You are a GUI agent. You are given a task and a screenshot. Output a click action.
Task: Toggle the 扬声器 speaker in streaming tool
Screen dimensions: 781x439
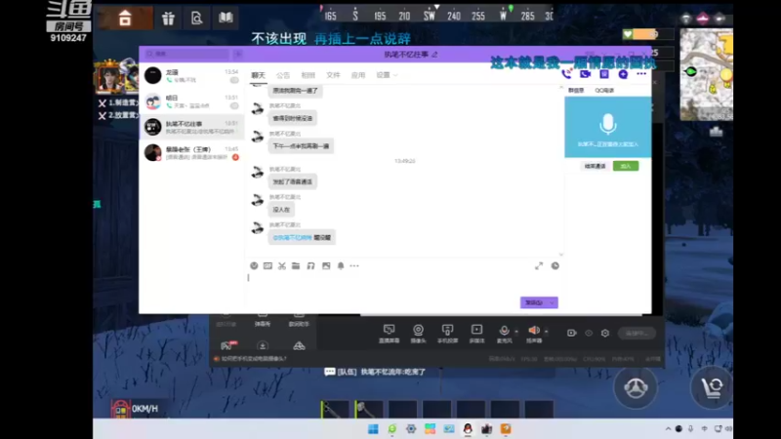[x=534, y=333]
